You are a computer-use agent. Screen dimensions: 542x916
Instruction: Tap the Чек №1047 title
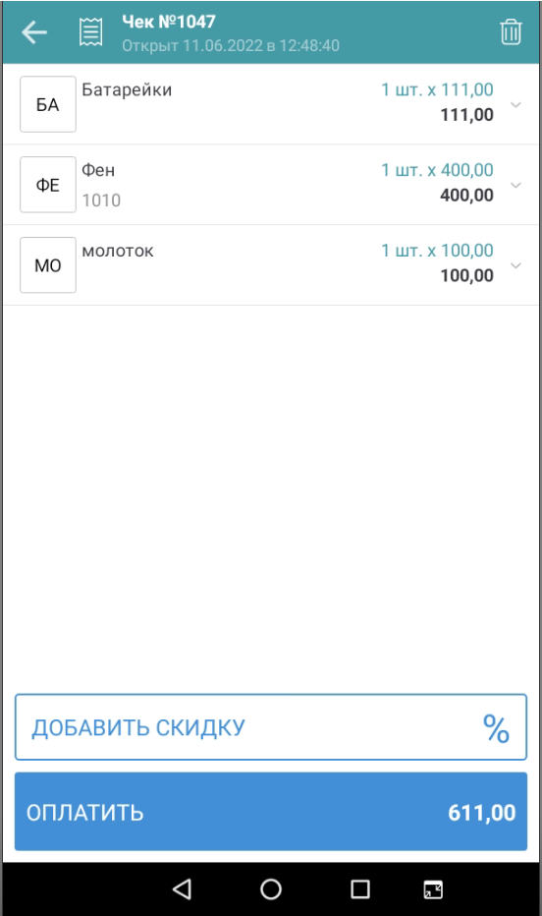click(169, 22)
